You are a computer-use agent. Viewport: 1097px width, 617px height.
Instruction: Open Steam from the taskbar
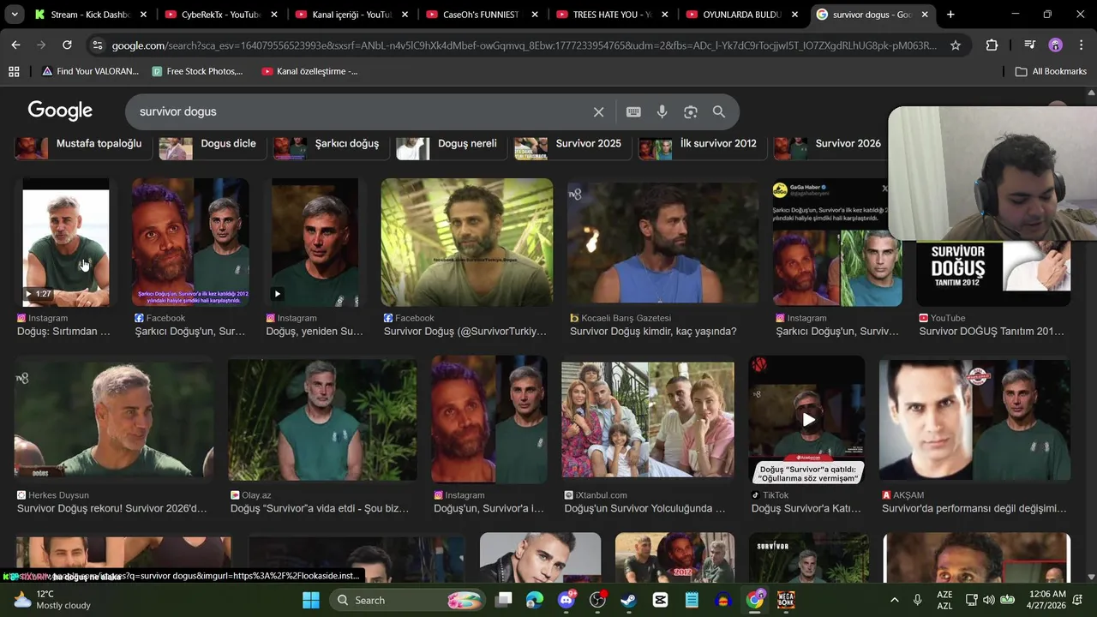coord(628,600)
